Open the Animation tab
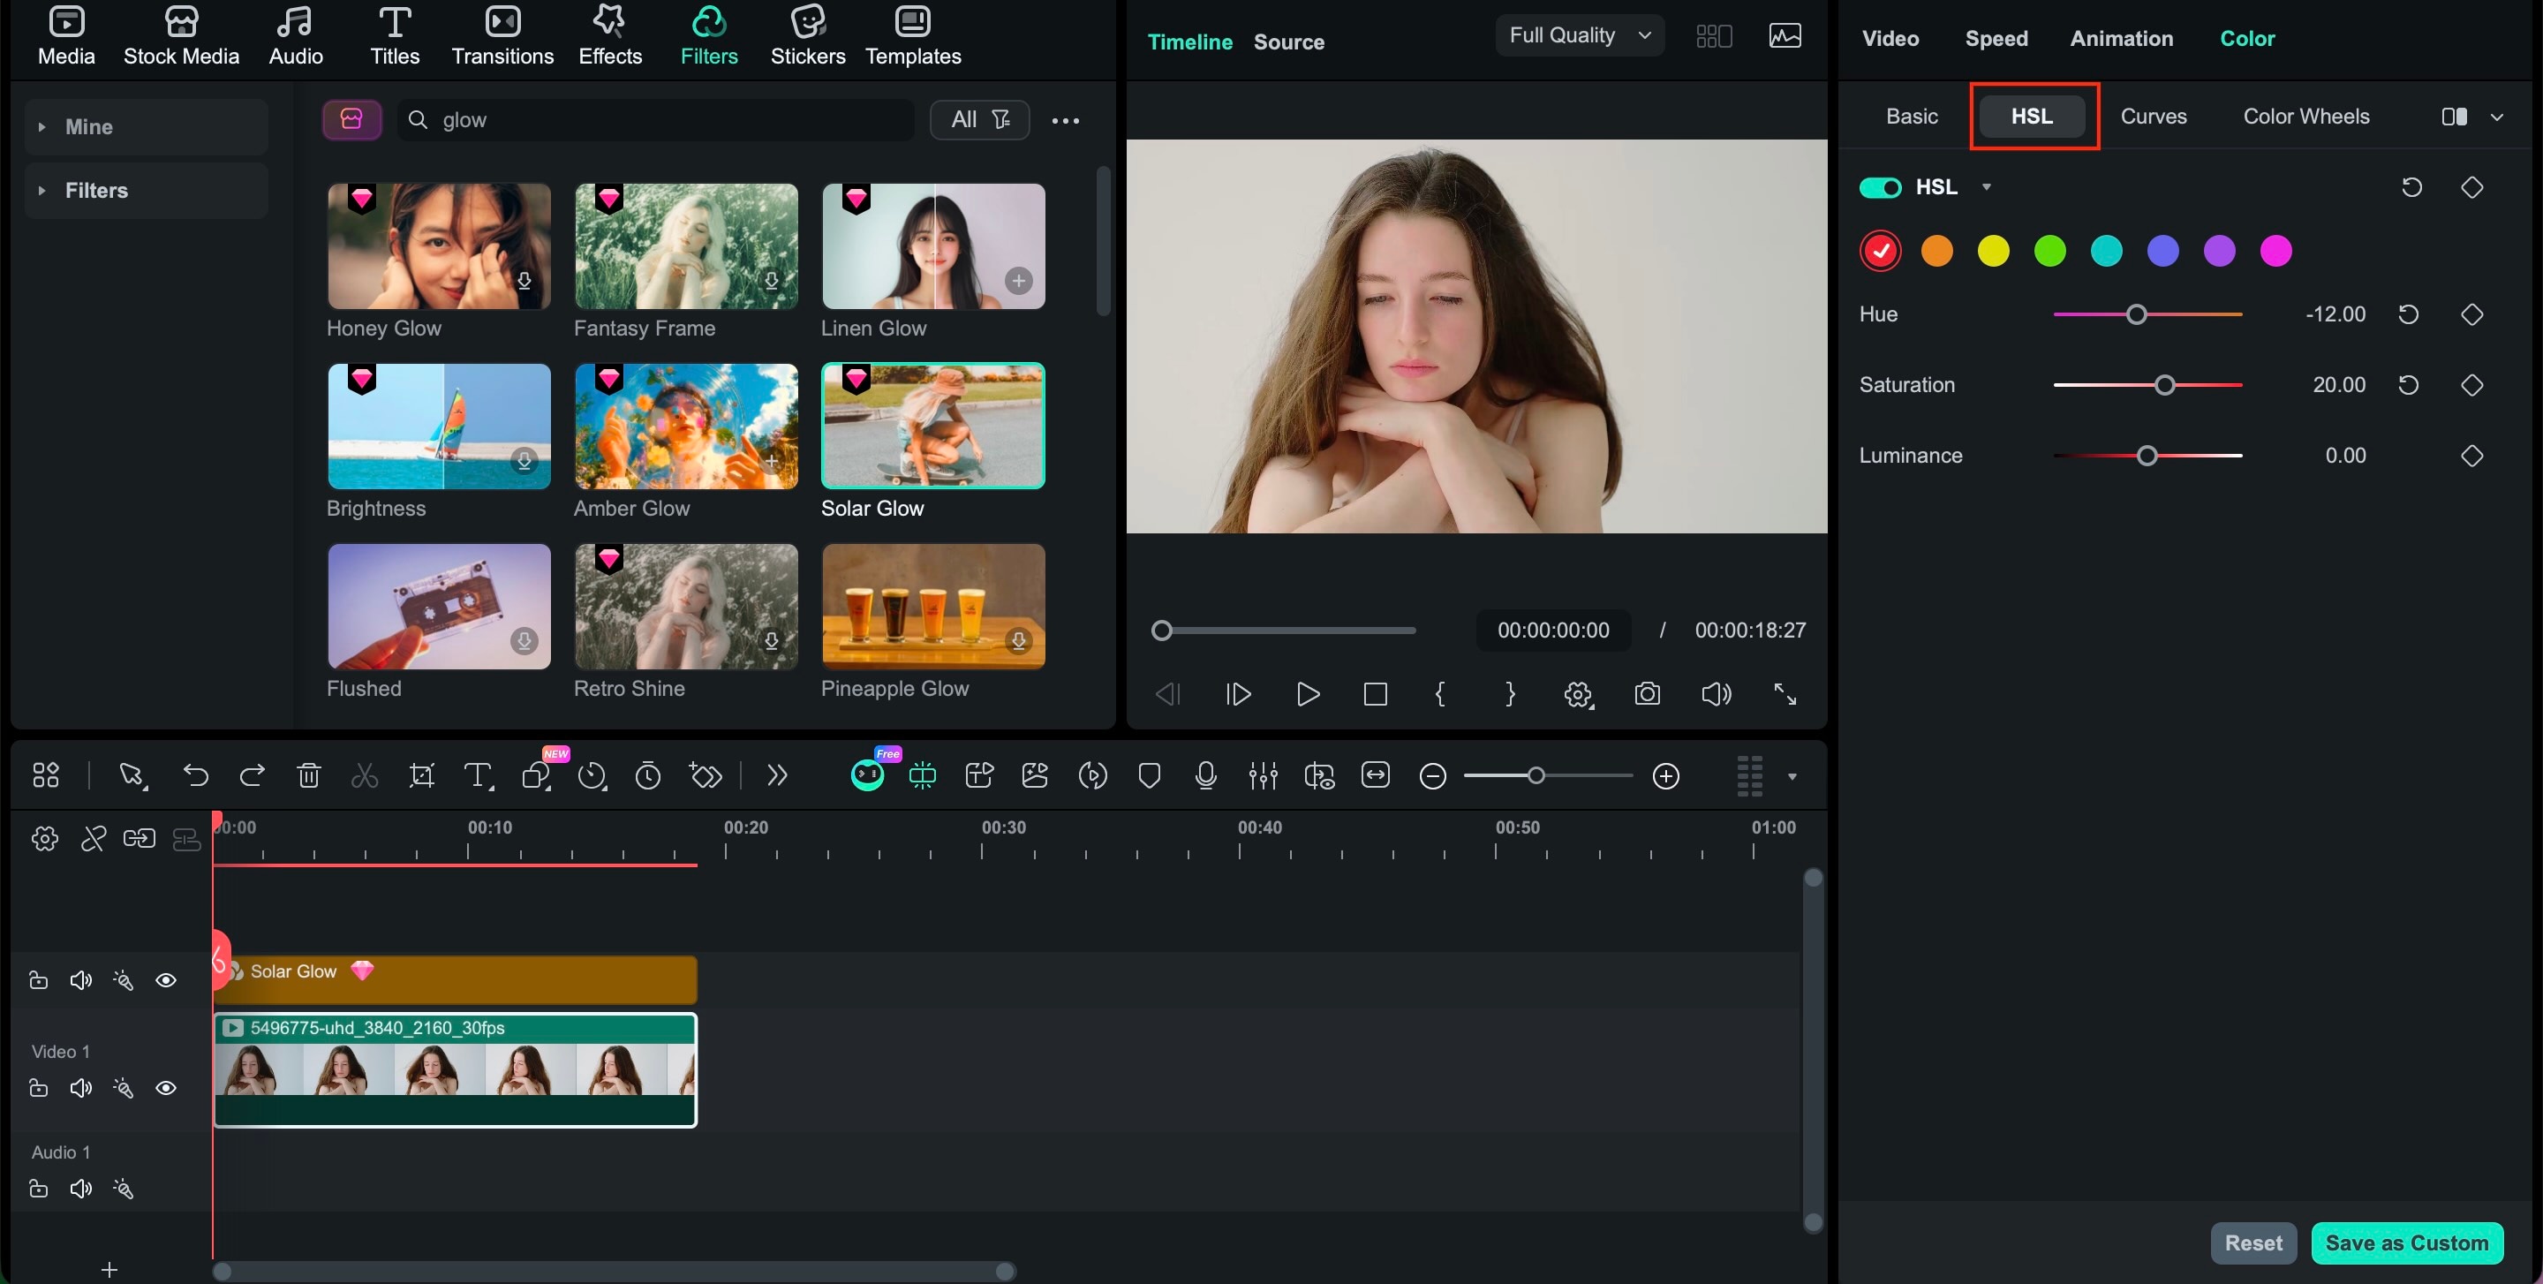The height and width of the screenshot is (1284, 2543). (2120, 39)
